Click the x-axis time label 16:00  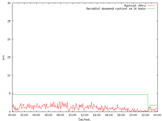pyautogui.click(x=109, y=115)
